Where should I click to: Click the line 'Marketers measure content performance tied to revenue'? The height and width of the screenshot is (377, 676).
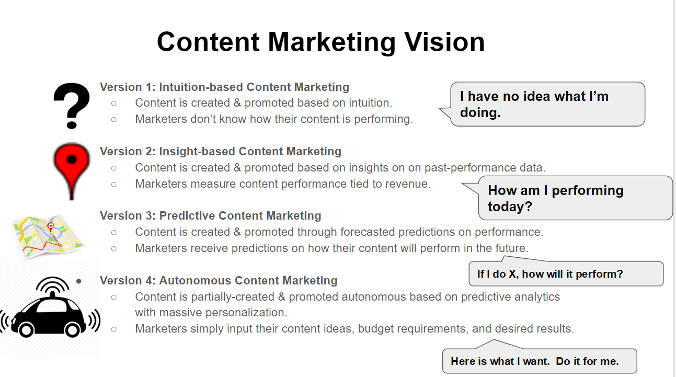tap(283, 184)
